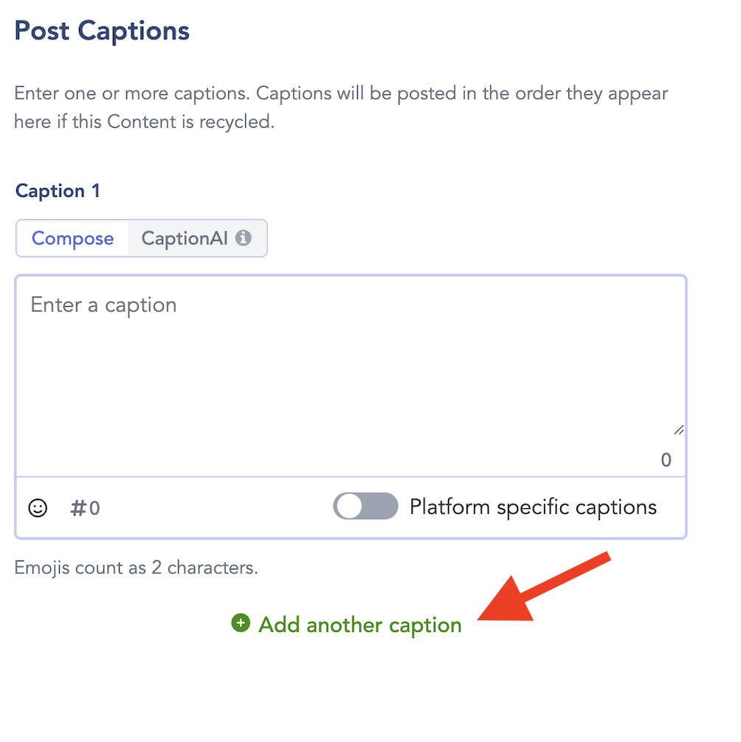The width and height of the screenshot is (741, 742).
Task: Click the 'Enter one or more captions' instruction line
Action: tap(341, 94)
